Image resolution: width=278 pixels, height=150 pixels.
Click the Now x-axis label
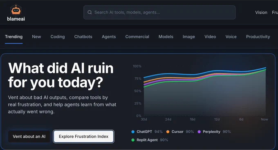point(265,120)
